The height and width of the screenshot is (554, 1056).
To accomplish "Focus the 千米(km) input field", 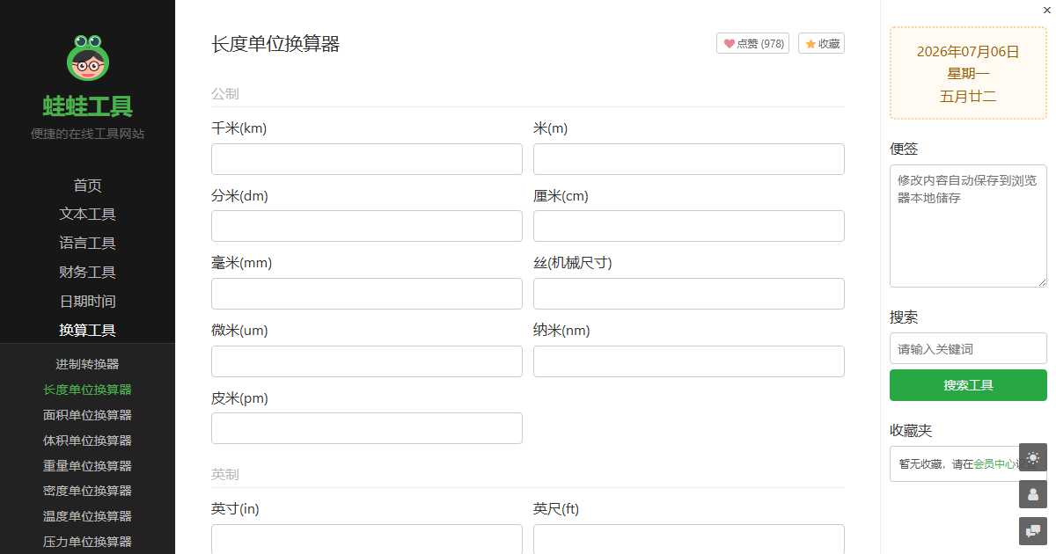I will click(x=367, y=159).
